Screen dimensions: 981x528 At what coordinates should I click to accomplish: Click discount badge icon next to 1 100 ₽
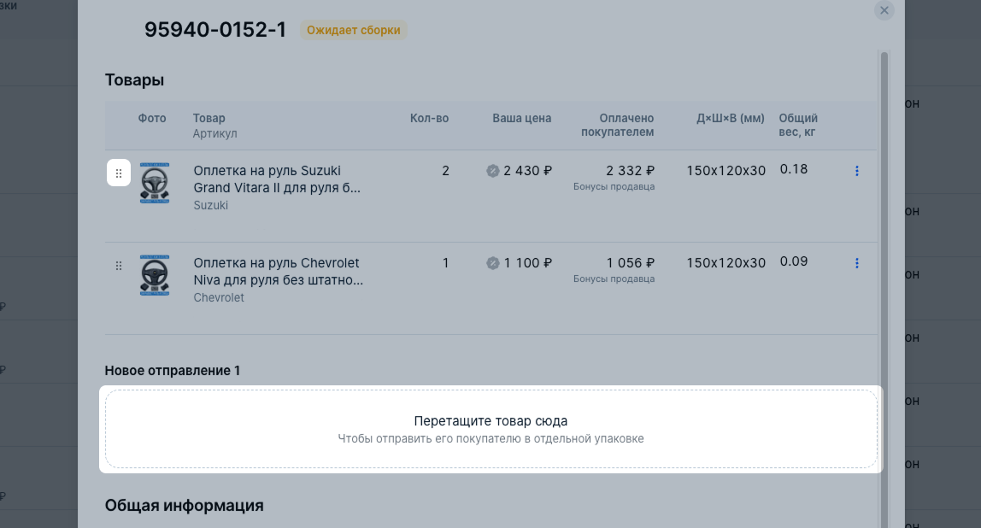(493, 263)
